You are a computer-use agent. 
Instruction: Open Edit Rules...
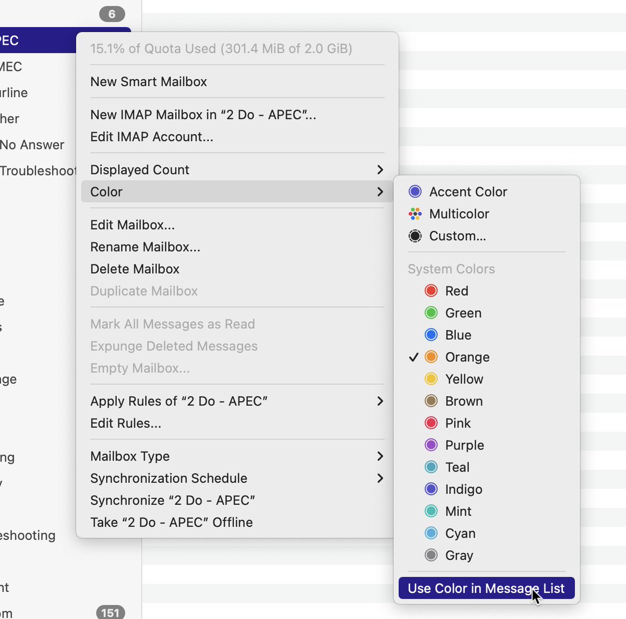tap(237, 423)
